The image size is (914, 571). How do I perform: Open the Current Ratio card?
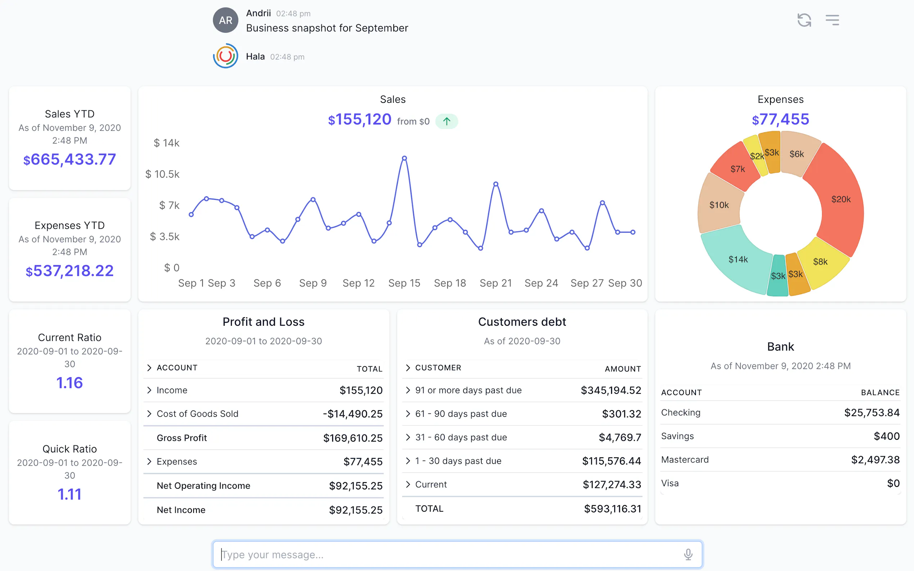click(69, 361)
